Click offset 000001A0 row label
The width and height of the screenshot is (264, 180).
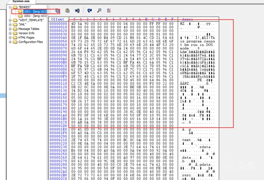58,115
